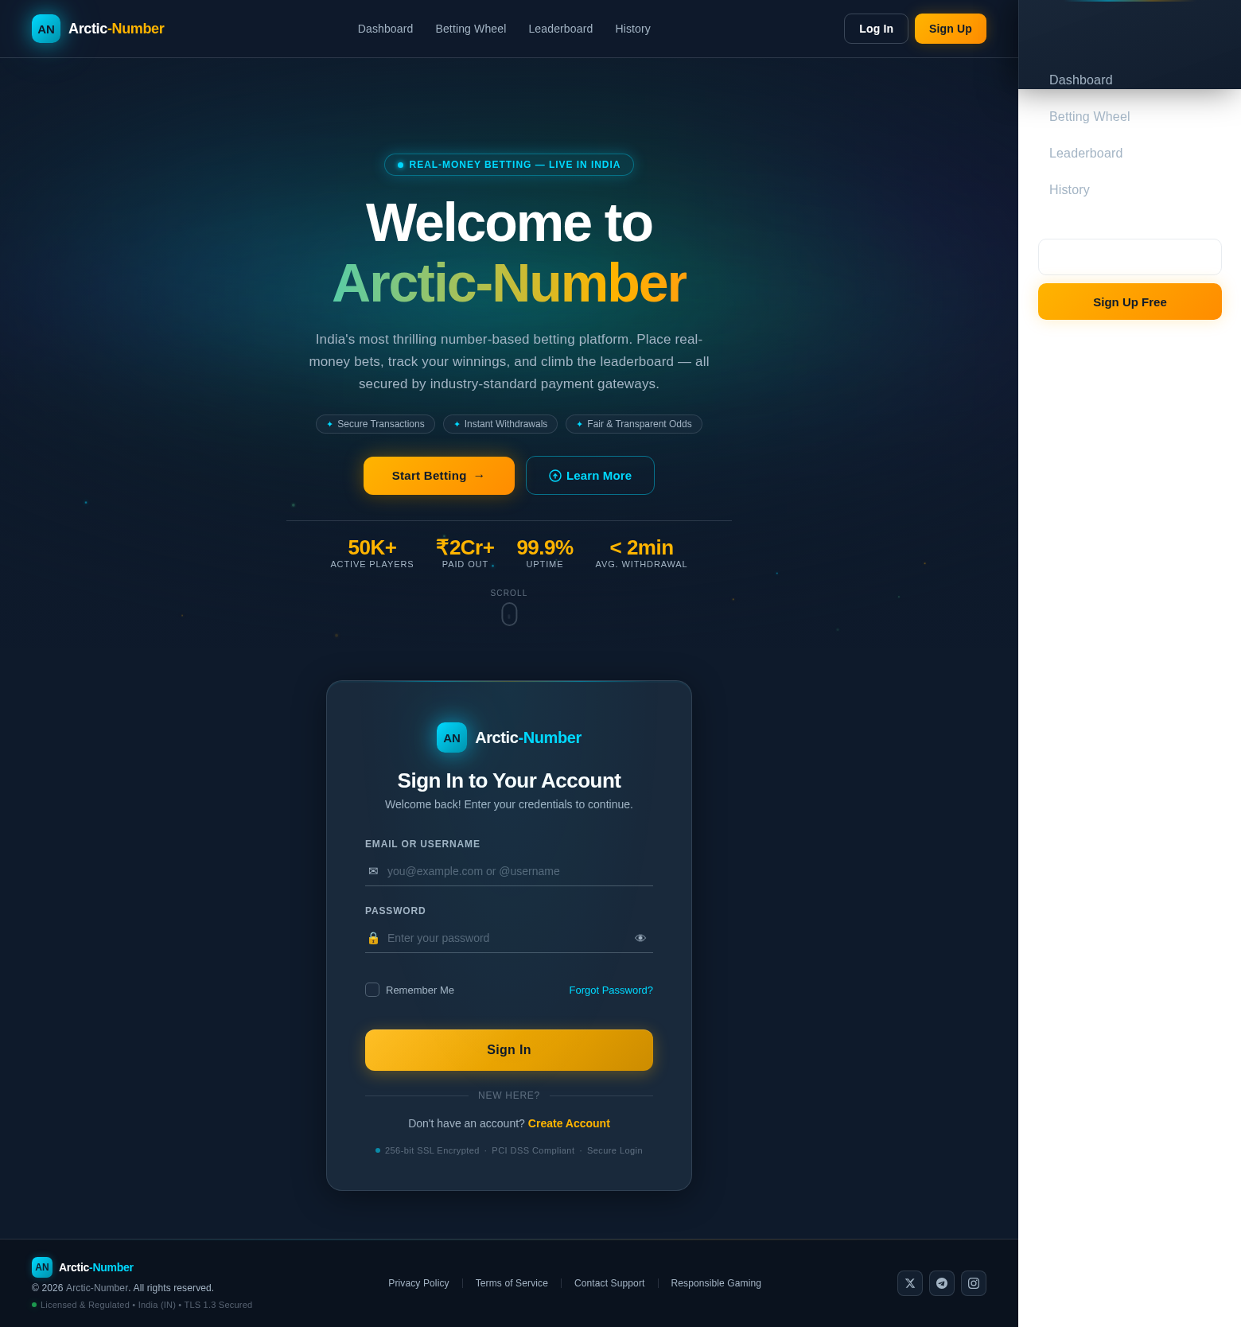Open the Privacy Policy footer link

click(x=418, y=1283)
